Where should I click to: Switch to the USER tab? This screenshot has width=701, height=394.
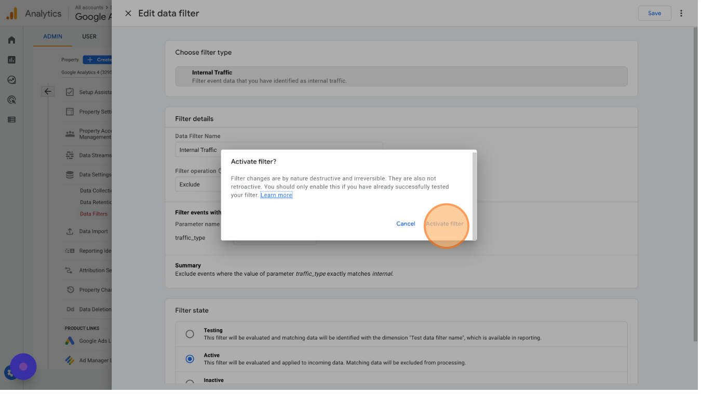coord(89,37)
